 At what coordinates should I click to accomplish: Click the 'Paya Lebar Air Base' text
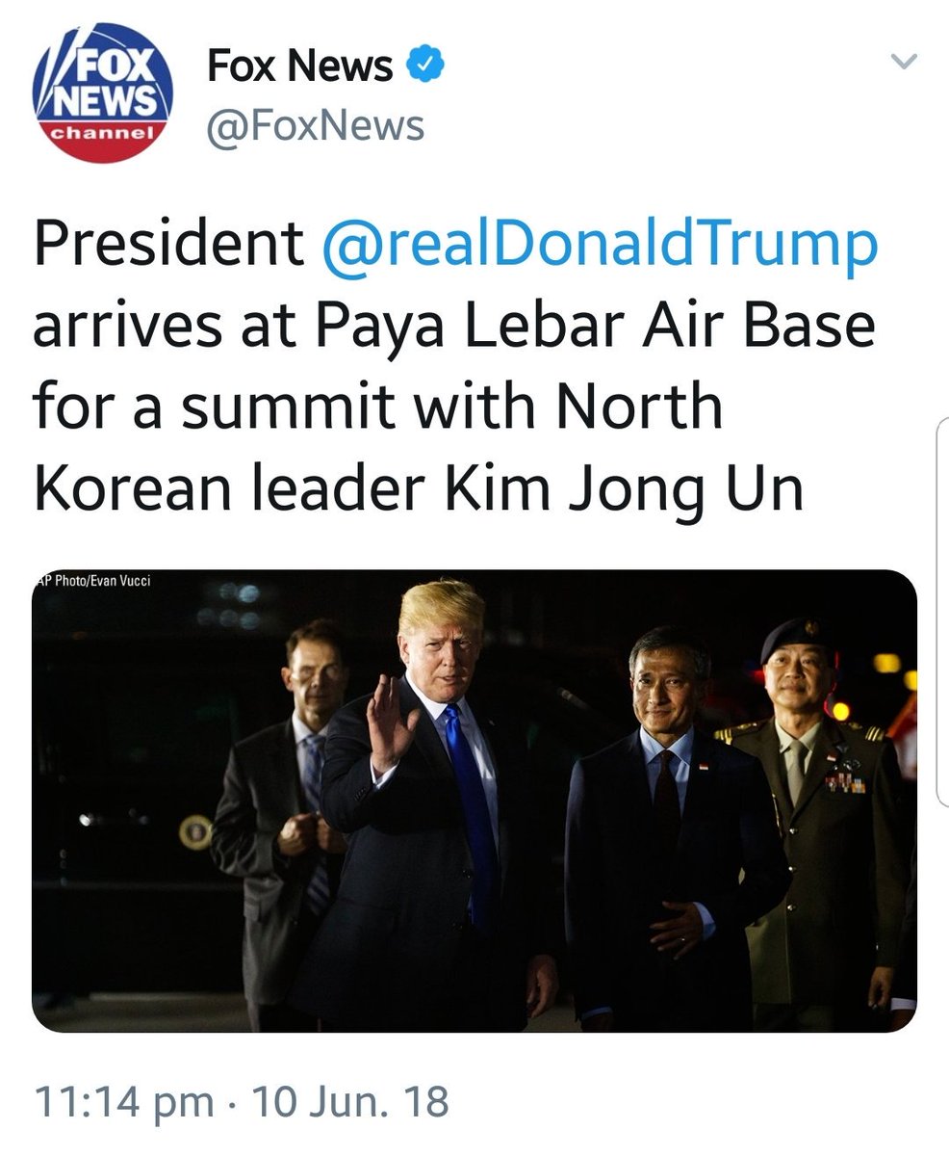[x=595, y=327]
